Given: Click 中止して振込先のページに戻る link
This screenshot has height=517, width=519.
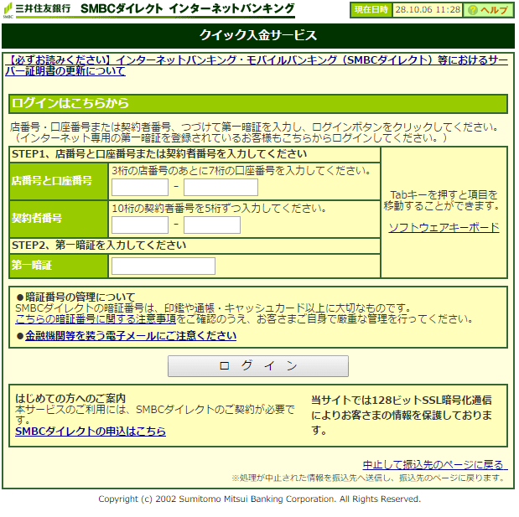Looking at the screenshot, I should (435, 465).
